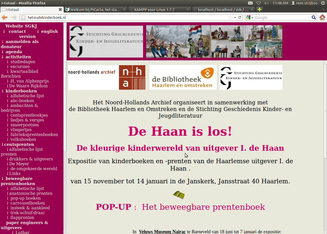The image size is (327, 234).
Task: Open a new tab with the green plus
Action: [260, 9]
